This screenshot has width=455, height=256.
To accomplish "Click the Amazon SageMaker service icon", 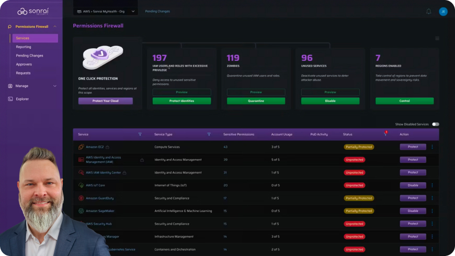I will (x=81, y=211).
